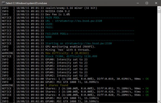
Task: Click the '[WARNING]' tag at 09:02:04
Action: point(7,85)
